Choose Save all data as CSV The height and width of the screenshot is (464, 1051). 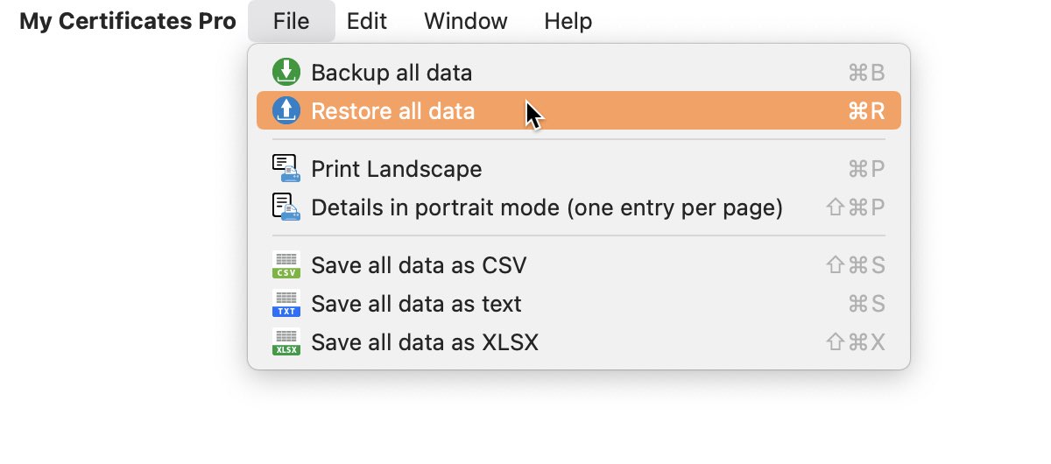coord(579,264)
